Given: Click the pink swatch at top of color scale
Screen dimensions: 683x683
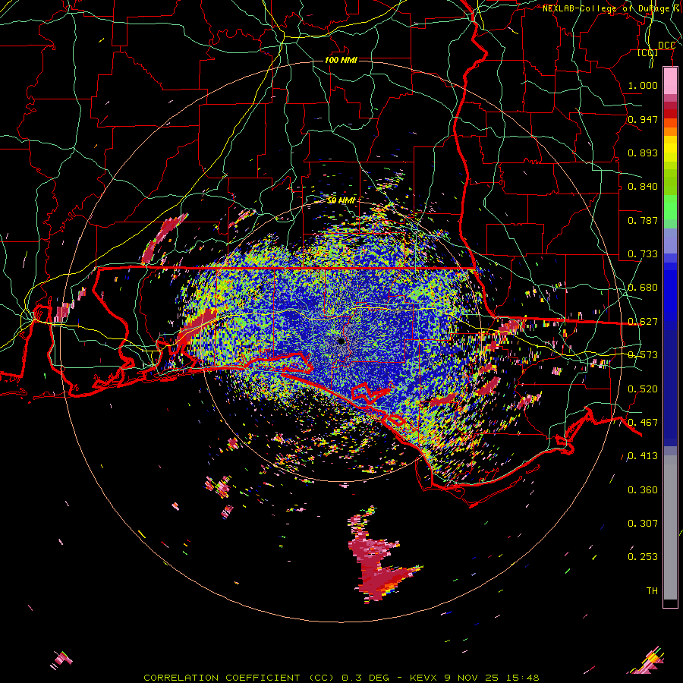Looking at the screenshot, I should click(x=670, y=81).
